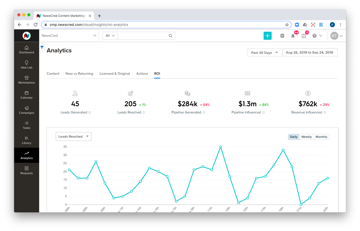The width and height of the screenshot is (360, 231).
Task: Click the Leads Generated info icon
Action: (x=90, y=112)
